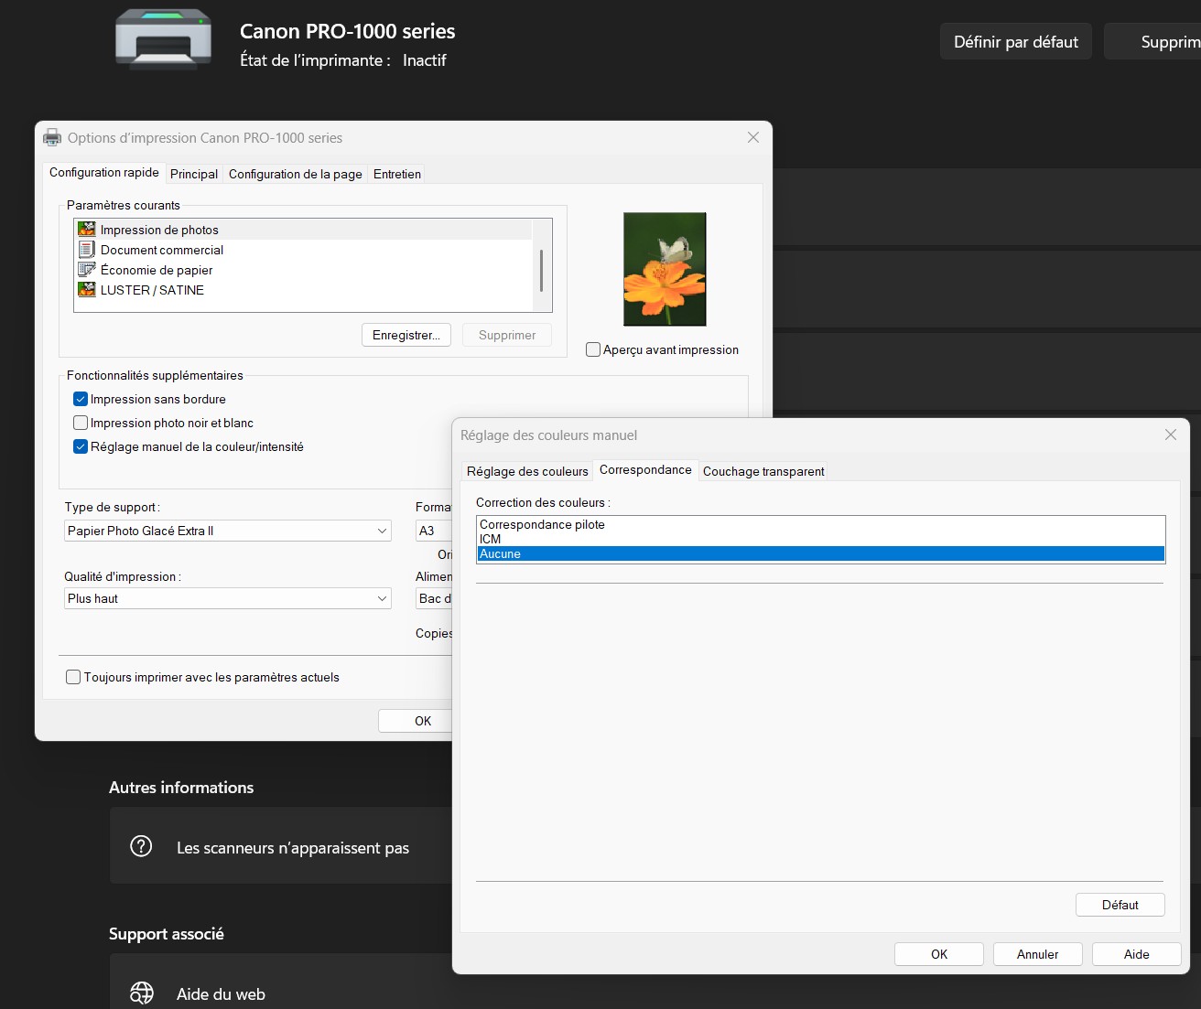Select the Document commercial profile icon
Screen dimensions: 1201x1009
pyautogui.click(x=87, y=250)
